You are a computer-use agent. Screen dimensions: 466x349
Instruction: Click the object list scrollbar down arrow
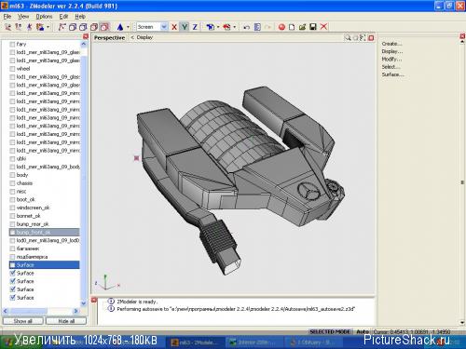tap(83, 303)
